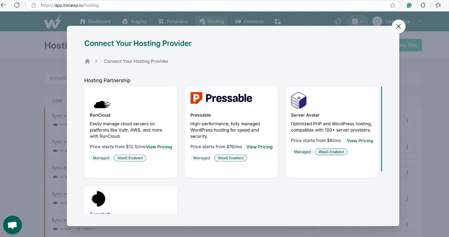Click the Hosting Partnership heading
449x237 pixels.
107,80
